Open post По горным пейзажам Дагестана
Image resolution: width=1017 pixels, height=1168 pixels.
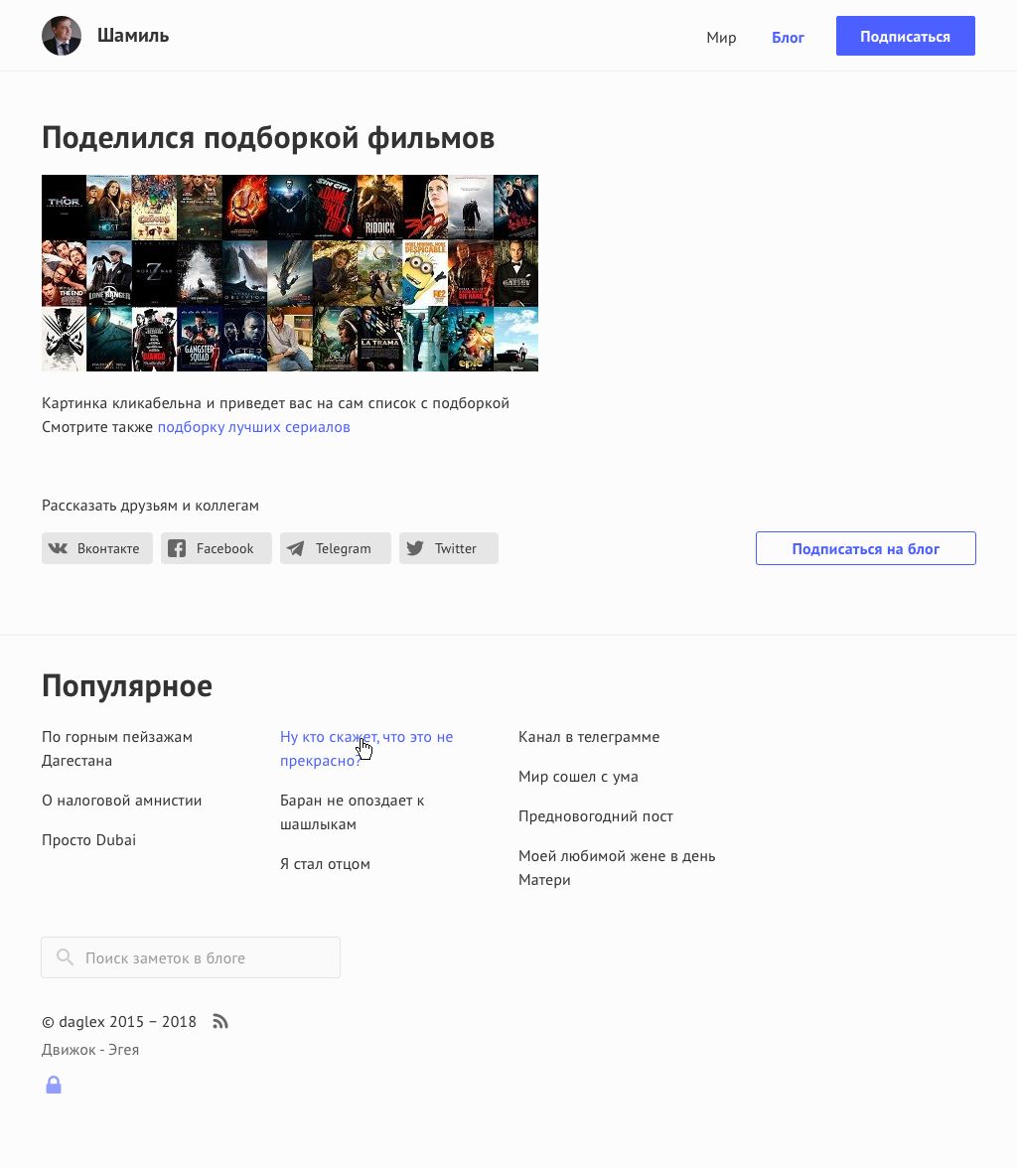(117, 749)
